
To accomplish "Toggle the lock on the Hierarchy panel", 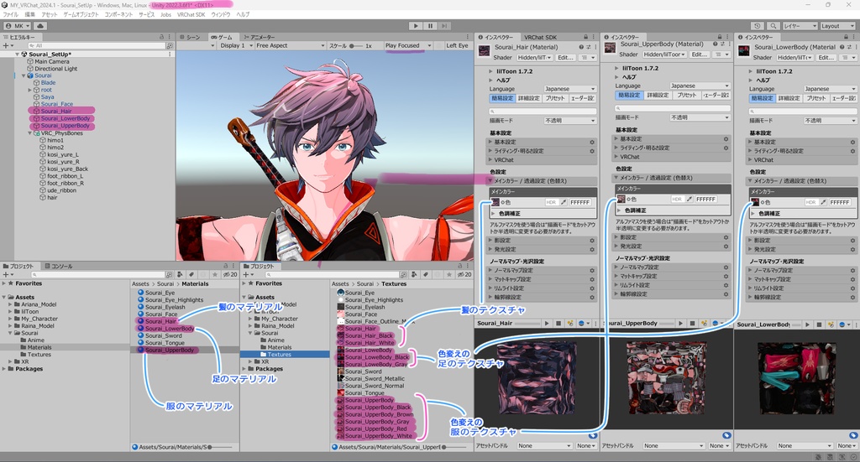I will 162,37.
